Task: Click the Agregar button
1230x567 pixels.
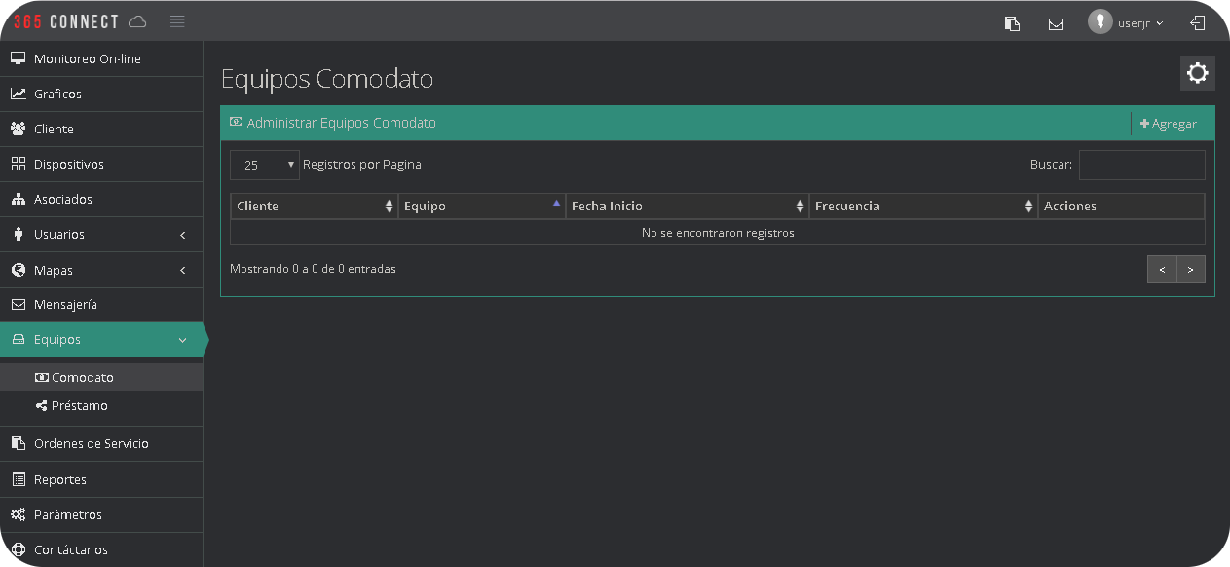Action: click(1170, 123)
